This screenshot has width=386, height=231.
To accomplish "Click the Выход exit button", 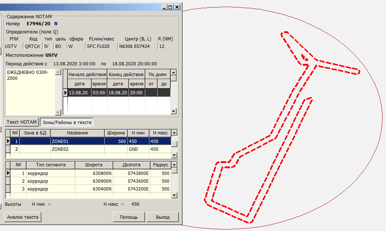I will pyautogui.click(x=163, y=217).
